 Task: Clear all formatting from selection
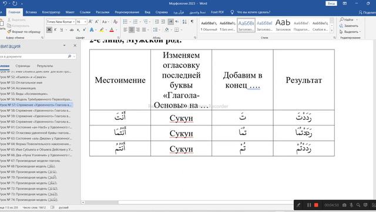pyautogui.click(x=115, y=22)
